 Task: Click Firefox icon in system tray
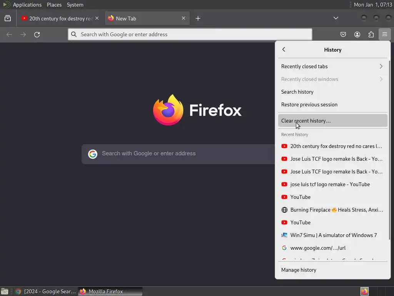[x=364, y=291]
